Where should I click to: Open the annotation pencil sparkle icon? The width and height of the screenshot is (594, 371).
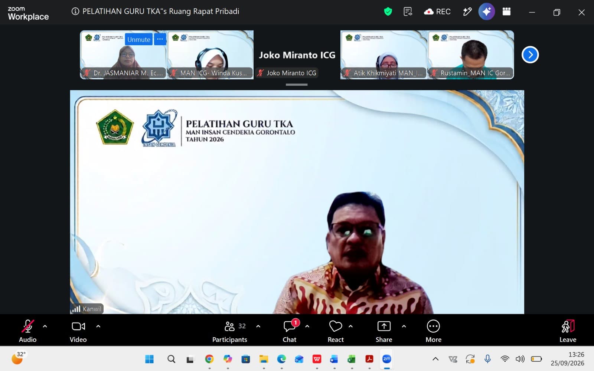pos(467,12)
